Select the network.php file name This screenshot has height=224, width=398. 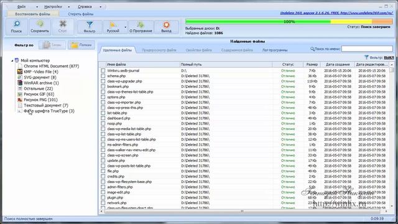click(x=117, y=203)
